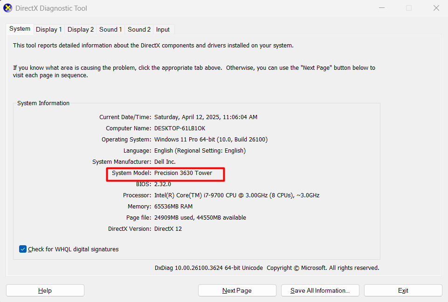Click the 'This tool reports detailed information' sentence

pyautogui.click(x=153, y=45)
